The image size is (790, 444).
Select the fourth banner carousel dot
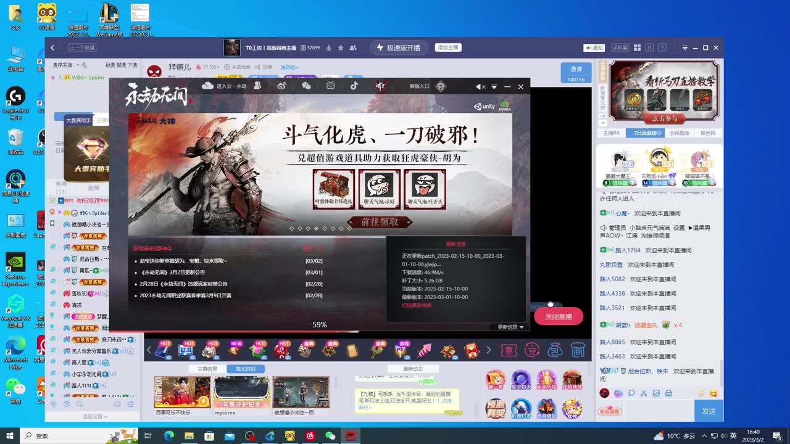pyautogui.click(x=316, y=228)
